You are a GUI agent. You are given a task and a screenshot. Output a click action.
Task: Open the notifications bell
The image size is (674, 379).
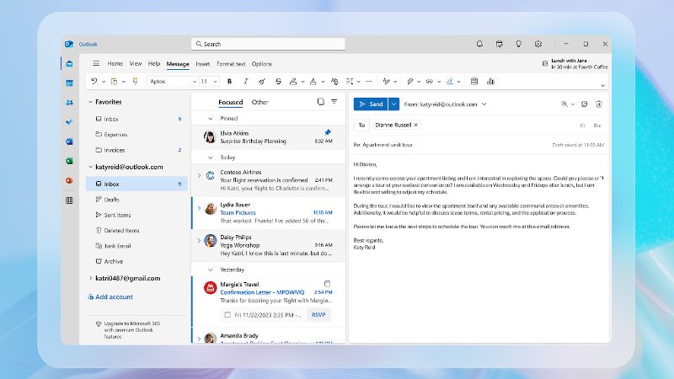pos(479,44)
